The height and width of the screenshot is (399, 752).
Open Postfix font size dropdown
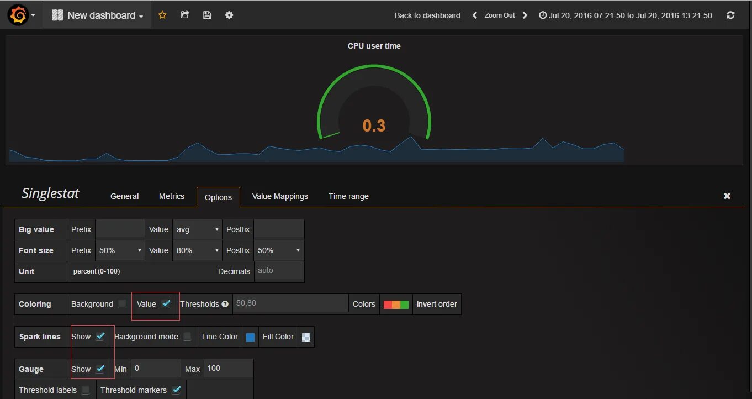tap(279, 250)
